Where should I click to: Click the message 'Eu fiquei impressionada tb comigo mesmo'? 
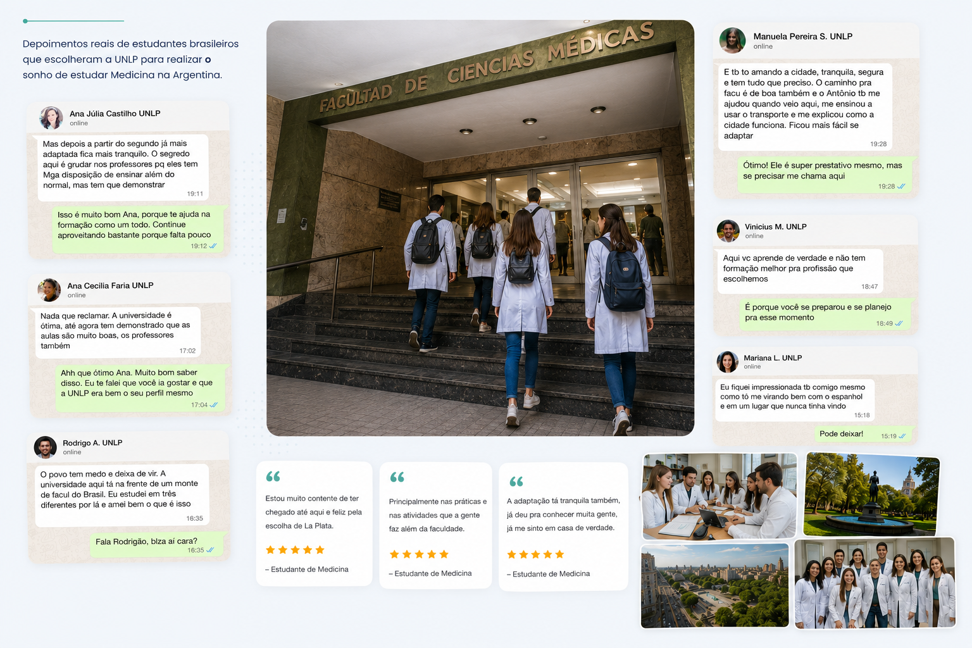tap(795, 400)
